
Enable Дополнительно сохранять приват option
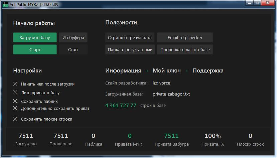pyautogui.click(x=15, y=108)
